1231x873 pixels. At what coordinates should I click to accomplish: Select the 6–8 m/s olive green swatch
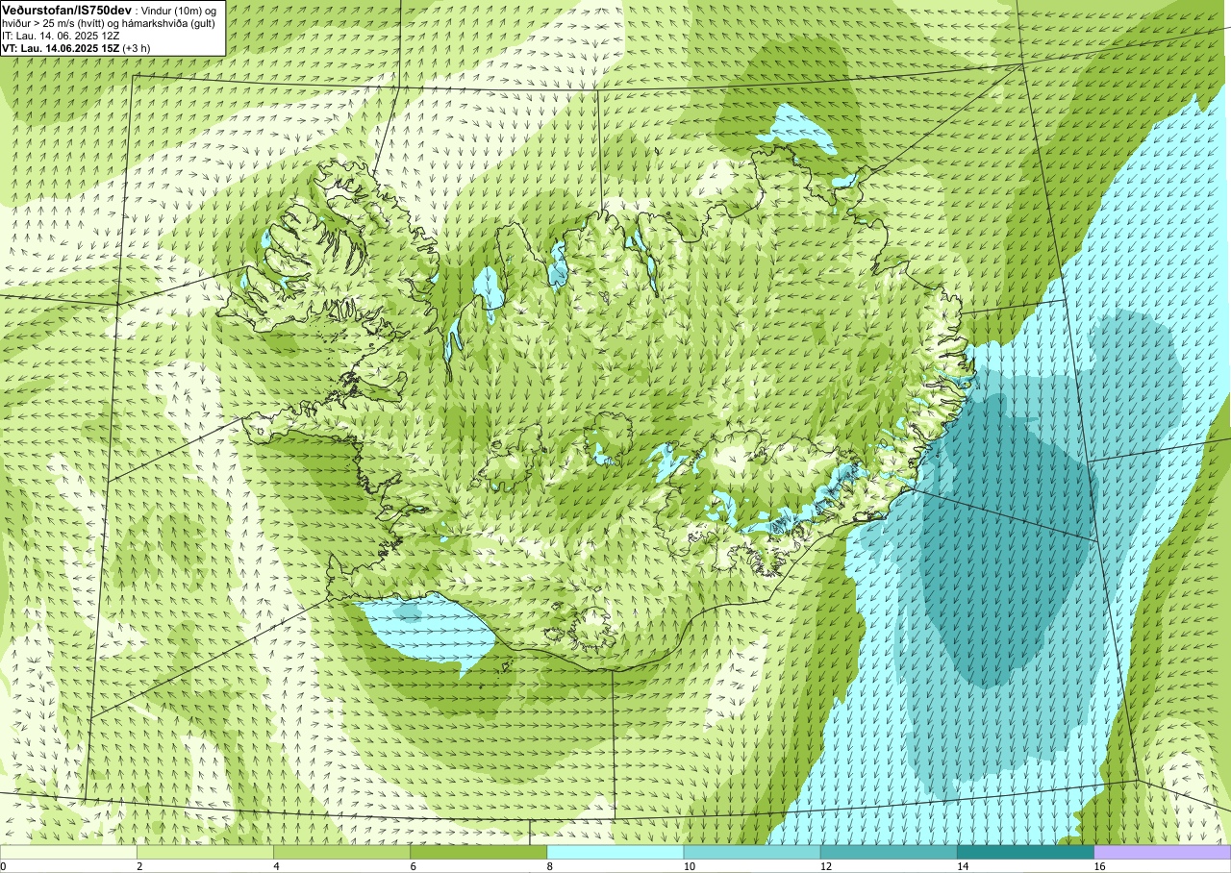point(478,852)
